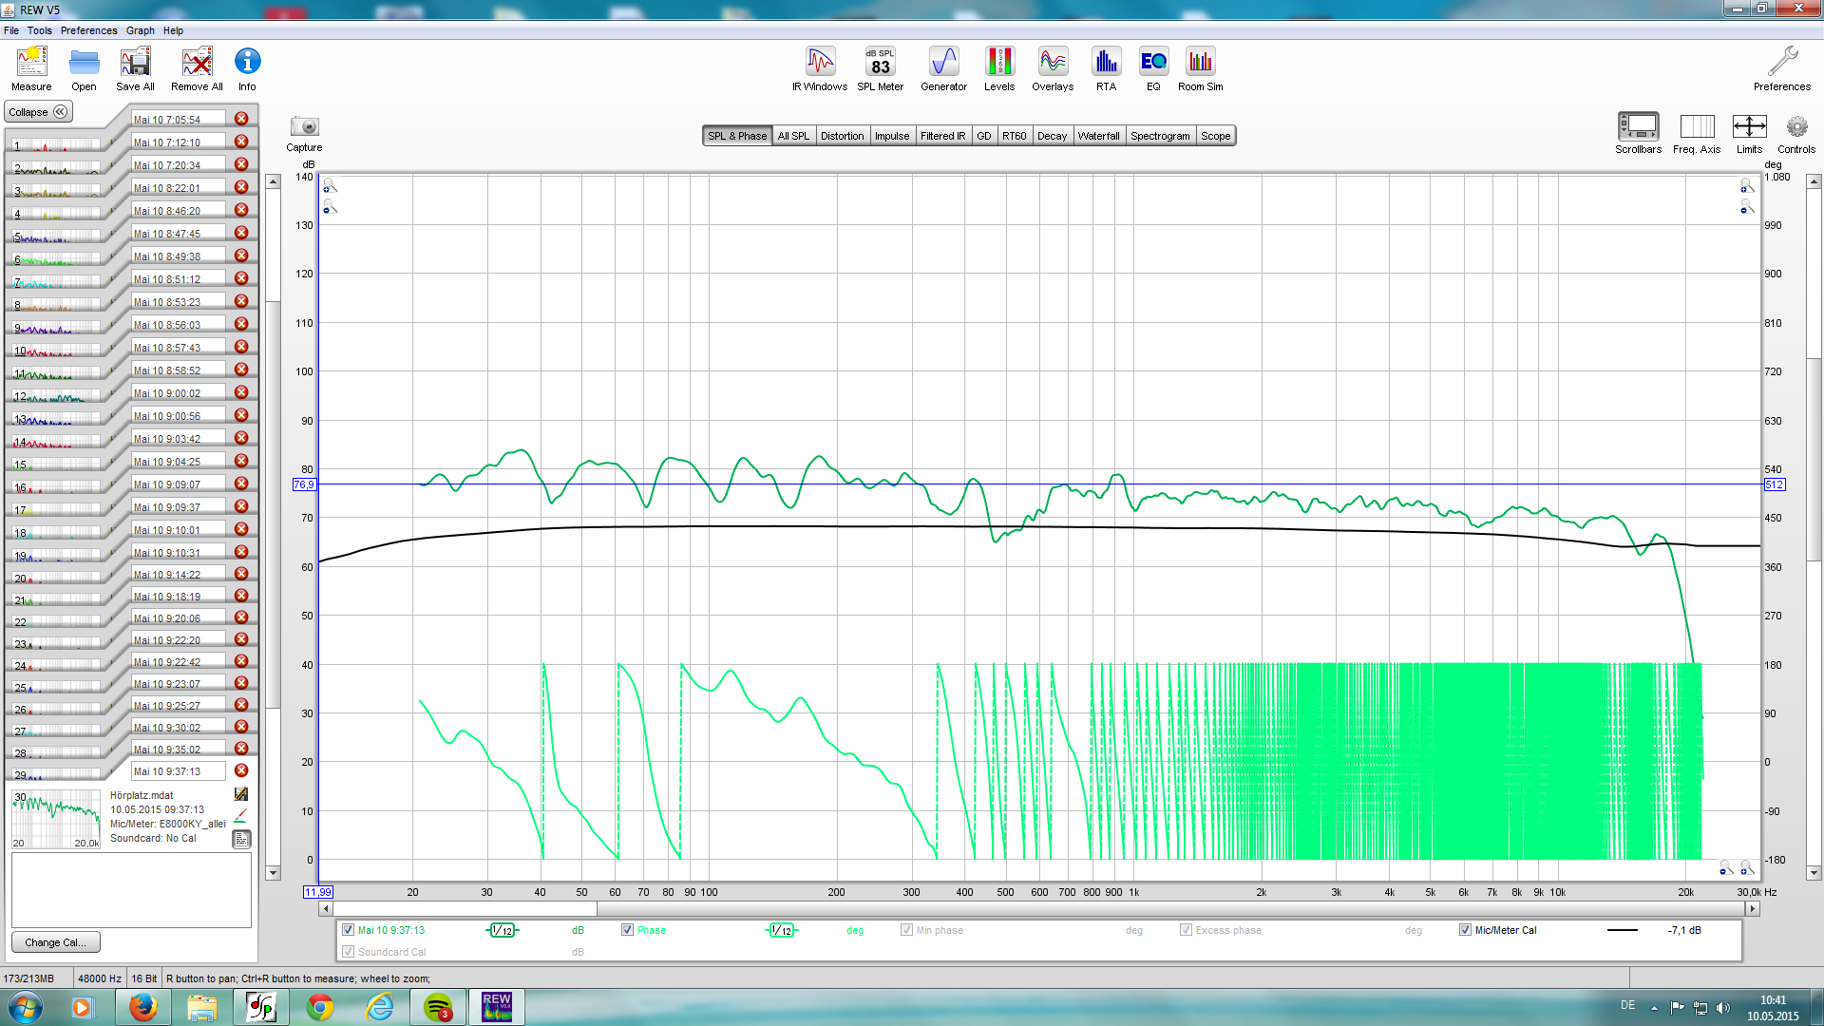Switch to the Waterfall tab
Viewport: 1824px width, 1026px height.
[x=1098, y=136]
